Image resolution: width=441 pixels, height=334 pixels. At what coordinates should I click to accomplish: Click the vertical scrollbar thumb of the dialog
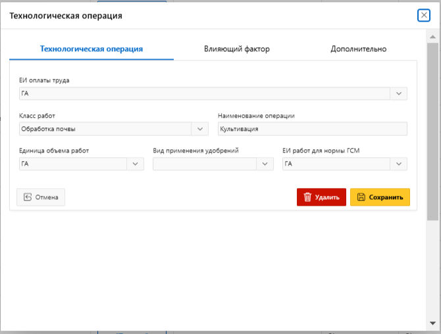[x=432, y=131]
